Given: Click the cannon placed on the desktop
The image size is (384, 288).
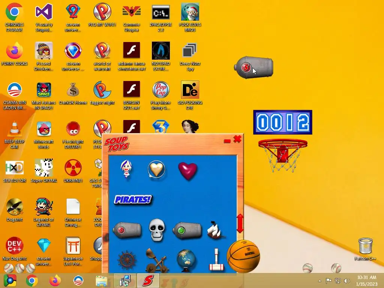Looking at the screenshot, I should click(254, 67).
